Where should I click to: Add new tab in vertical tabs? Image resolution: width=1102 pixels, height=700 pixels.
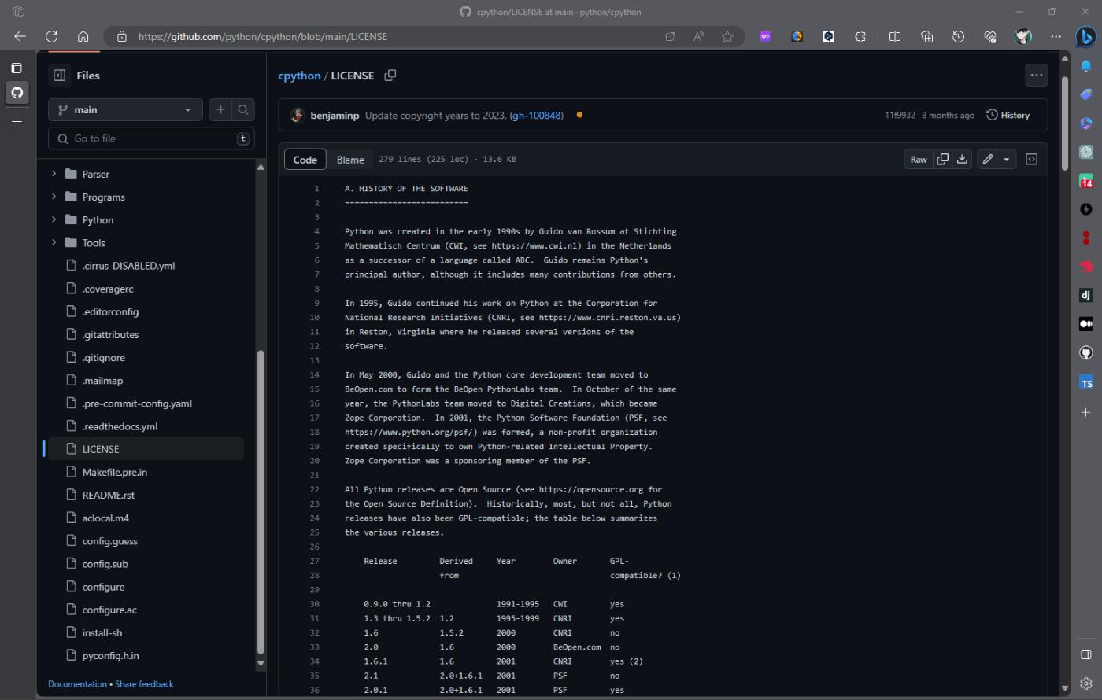coord(17,121)
